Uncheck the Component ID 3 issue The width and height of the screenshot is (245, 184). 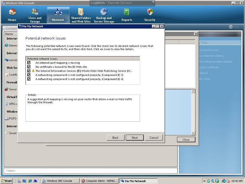29,75
